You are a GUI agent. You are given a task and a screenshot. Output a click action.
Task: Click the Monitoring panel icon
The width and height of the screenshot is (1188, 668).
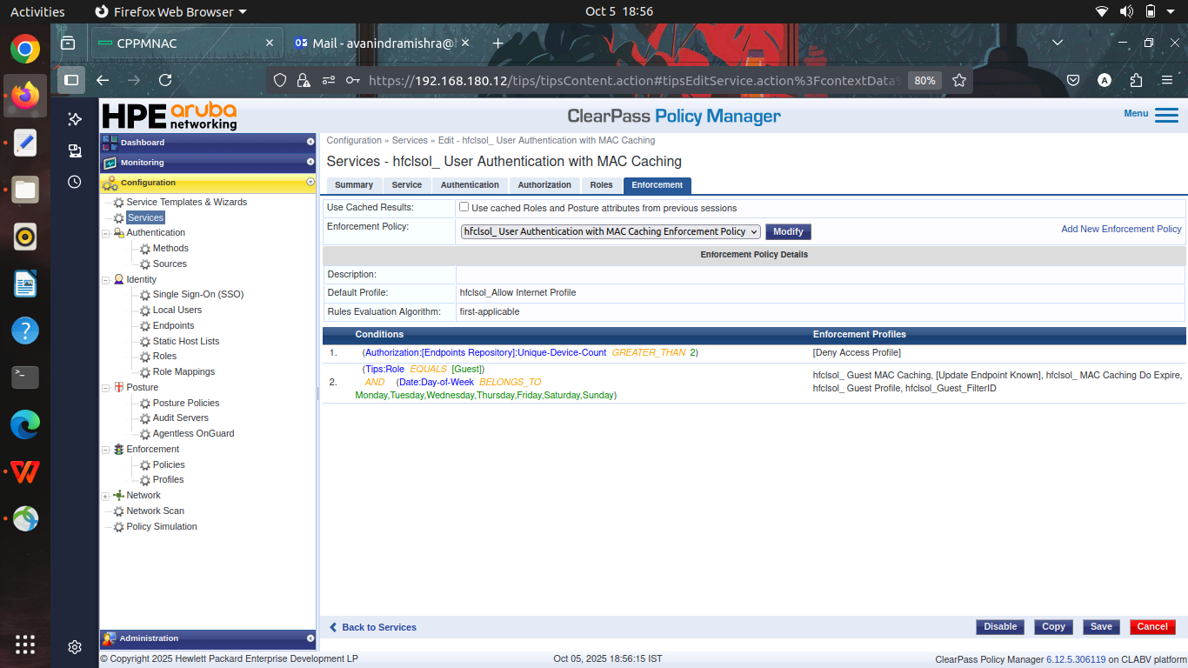(110, 163)
